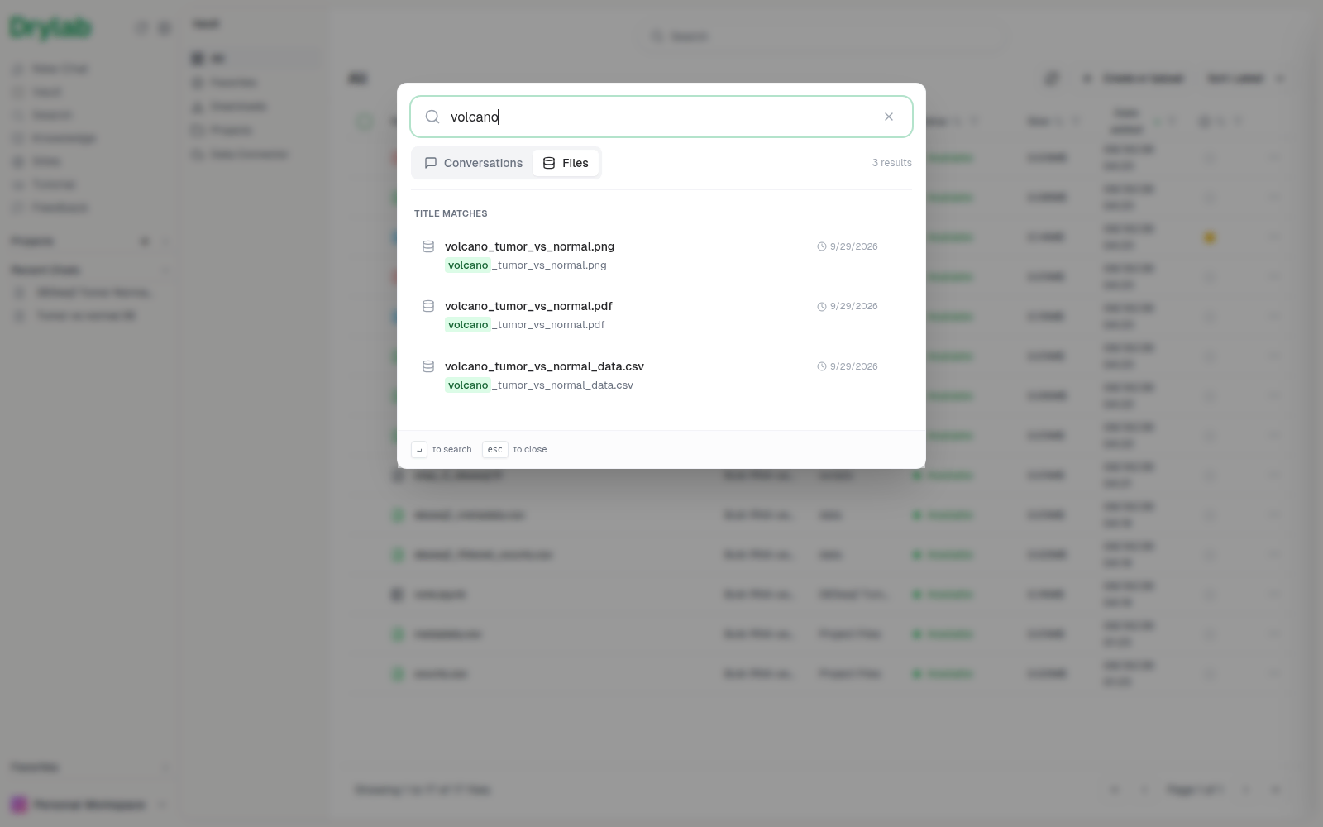Screen dimensions: 1323x827
Task: Click into the volcano search field
Action: point(661,117)
